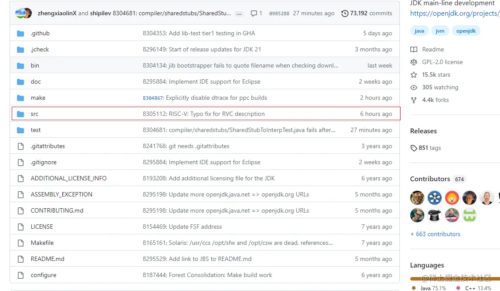Click the license scale icon

coord(414,62)
